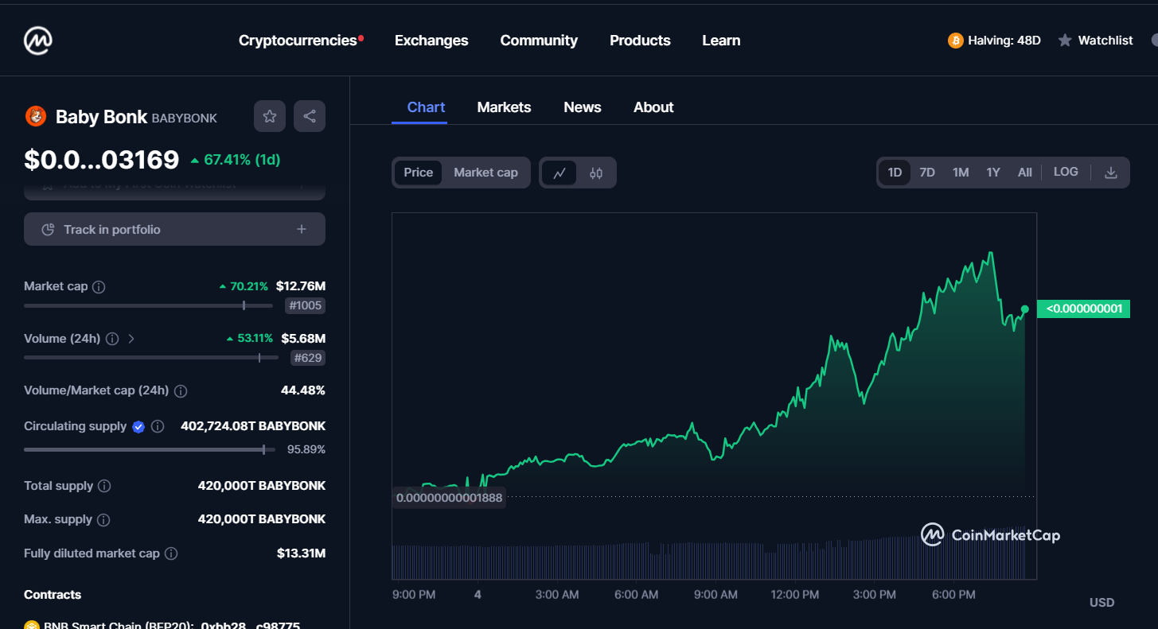Switch to line chart view icon
The width and height of the screenshot is (1158, 629).
[x=560, y=173]
